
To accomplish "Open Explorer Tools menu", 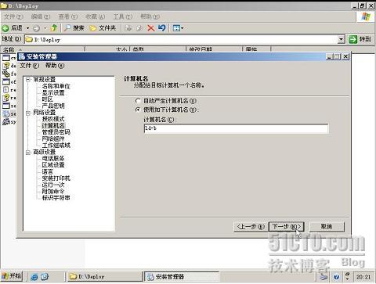I will point(122,16).
